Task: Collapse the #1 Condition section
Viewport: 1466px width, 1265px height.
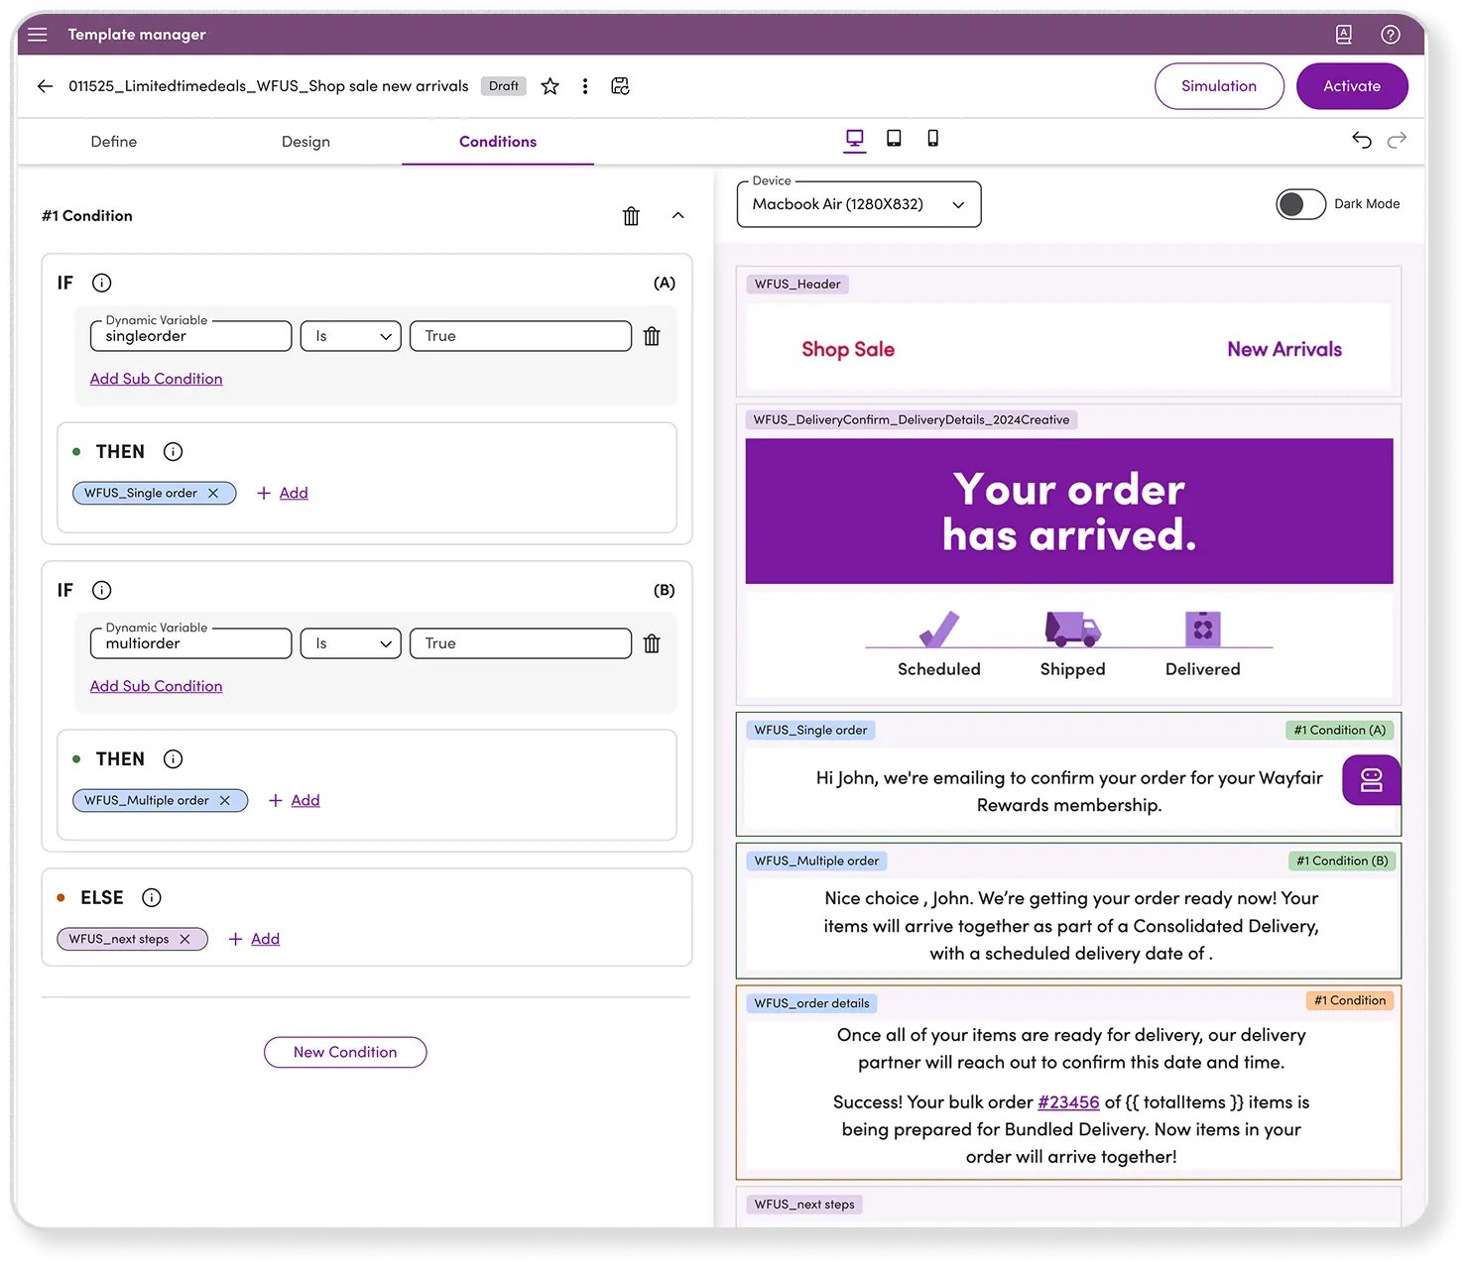Action: point(678,216)
